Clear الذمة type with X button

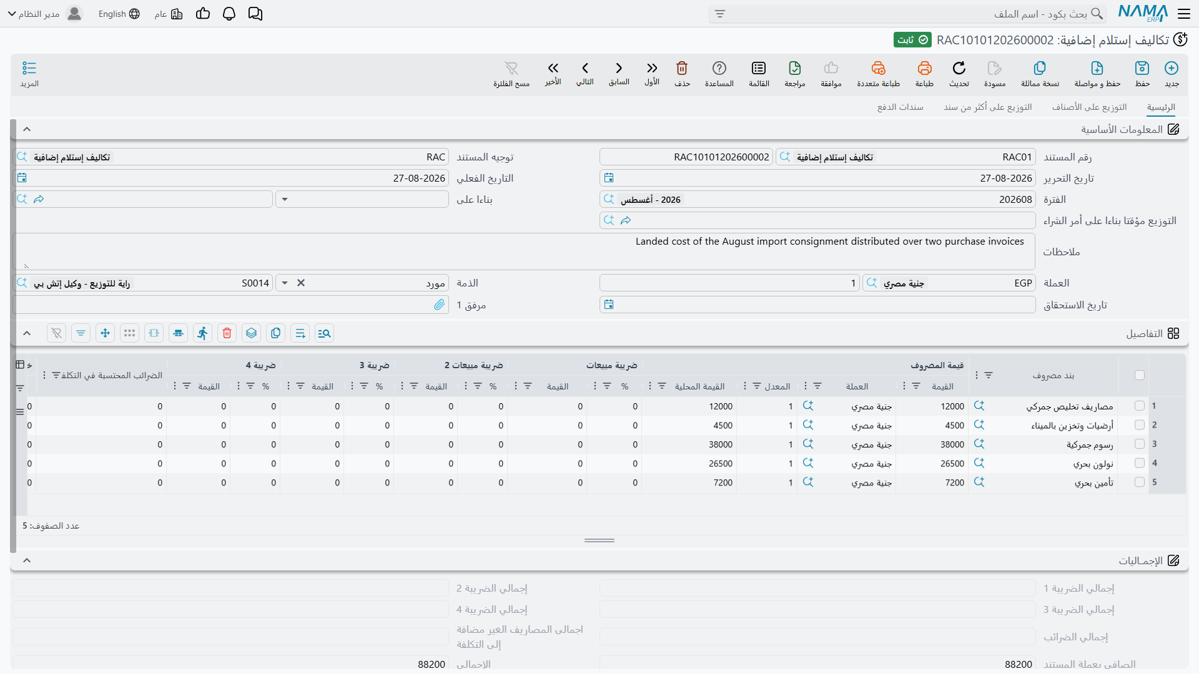coord(301,283)
